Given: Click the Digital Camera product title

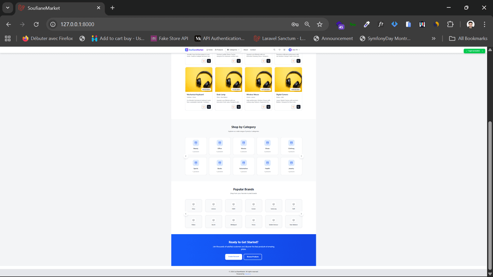Looking at the screenshot, I should pyautogui.click(x=282, y=95).
